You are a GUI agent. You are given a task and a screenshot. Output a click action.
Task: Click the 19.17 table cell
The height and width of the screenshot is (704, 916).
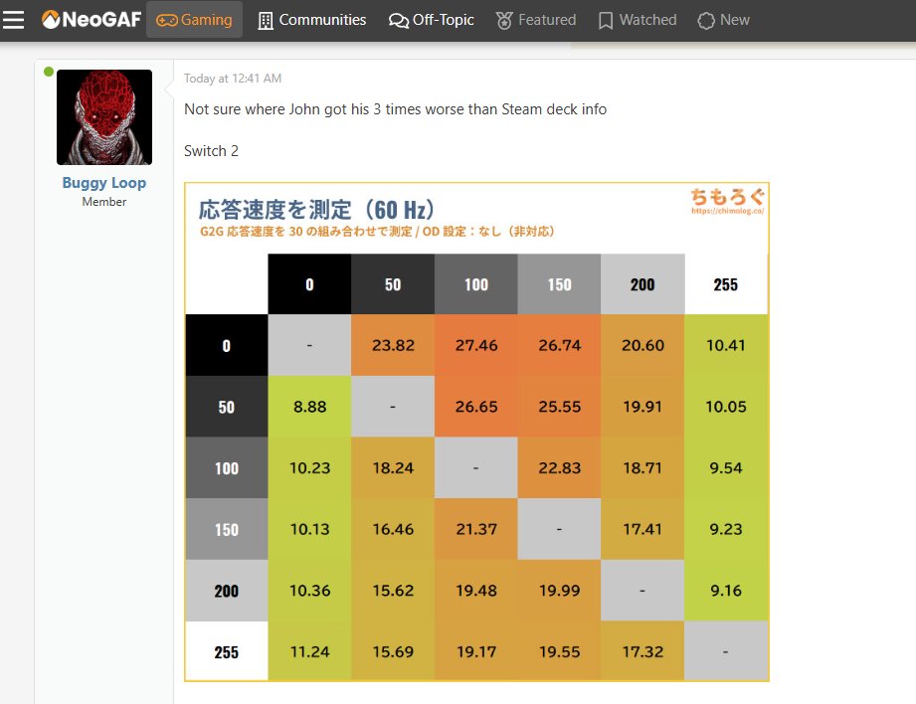(476, 651)
